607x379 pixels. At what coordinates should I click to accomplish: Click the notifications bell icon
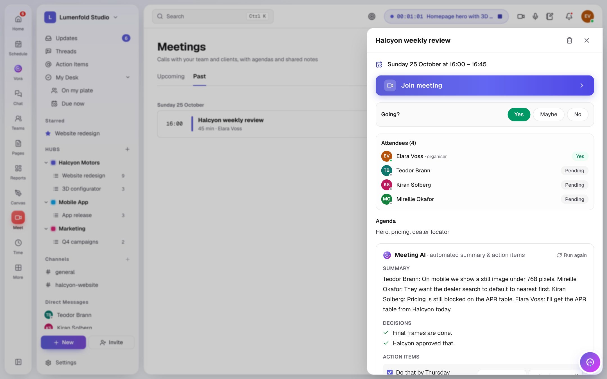569,16
